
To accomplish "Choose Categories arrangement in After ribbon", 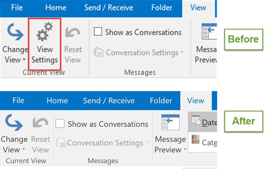I will pos(202,142).
